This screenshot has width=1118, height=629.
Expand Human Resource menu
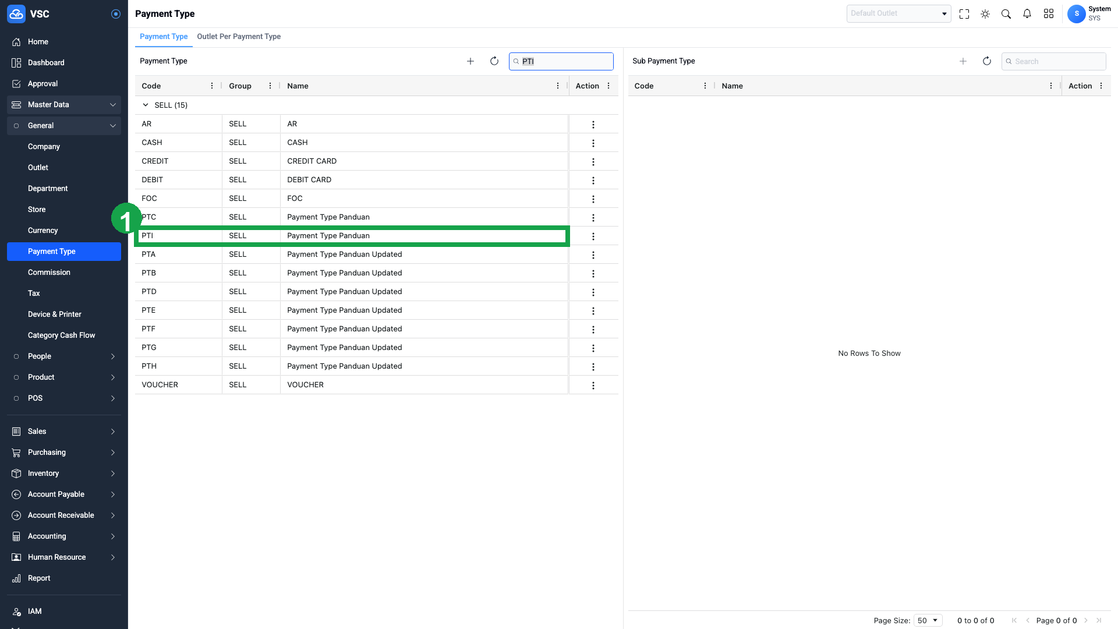pos(64,557)
